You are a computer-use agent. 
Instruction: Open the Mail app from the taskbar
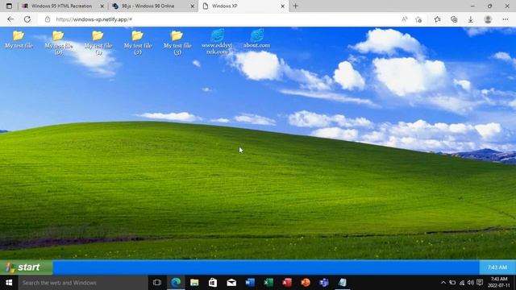pos(231,283)
